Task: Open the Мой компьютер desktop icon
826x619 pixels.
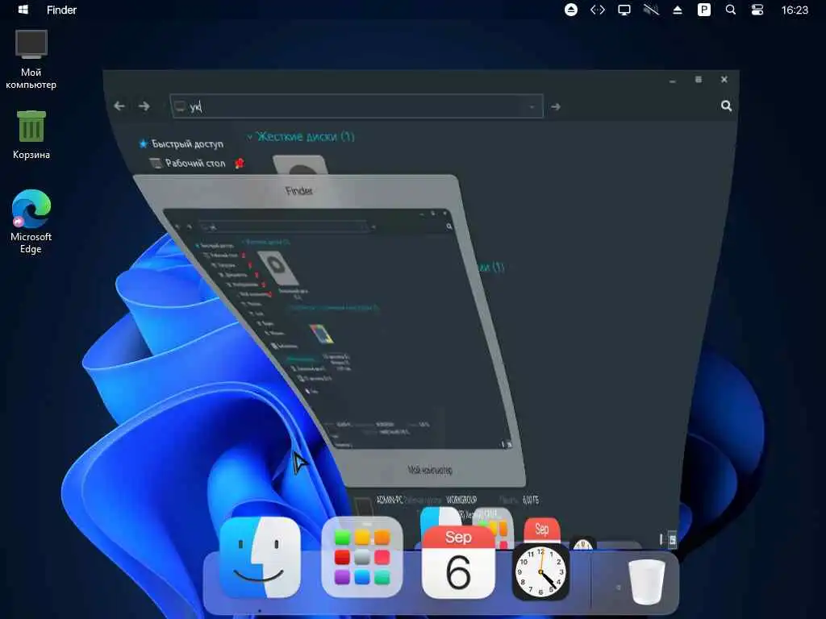Action: click(x=31, y=60)
